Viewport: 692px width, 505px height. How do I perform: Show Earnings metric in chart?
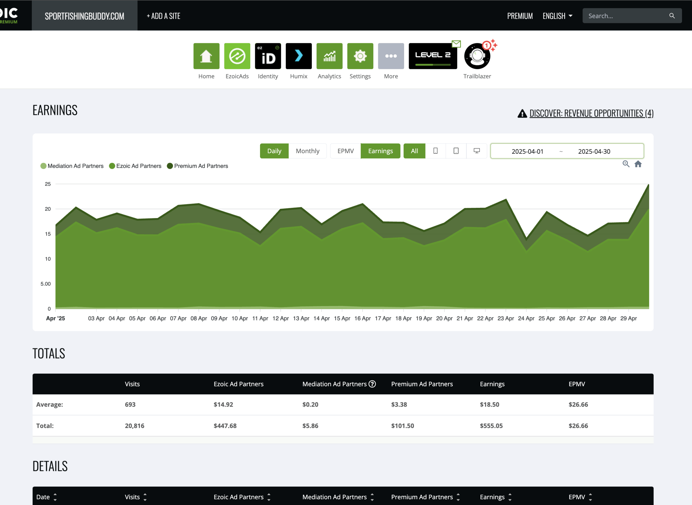tap(380, 151)
